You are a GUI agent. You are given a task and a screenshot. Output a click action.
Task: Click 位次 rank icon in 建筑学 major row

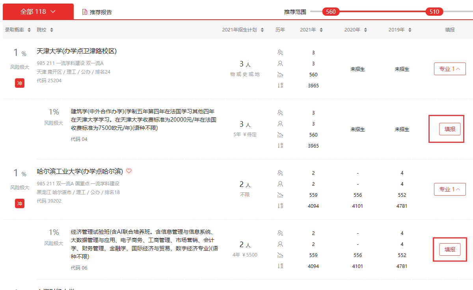[x=280, y=146]
